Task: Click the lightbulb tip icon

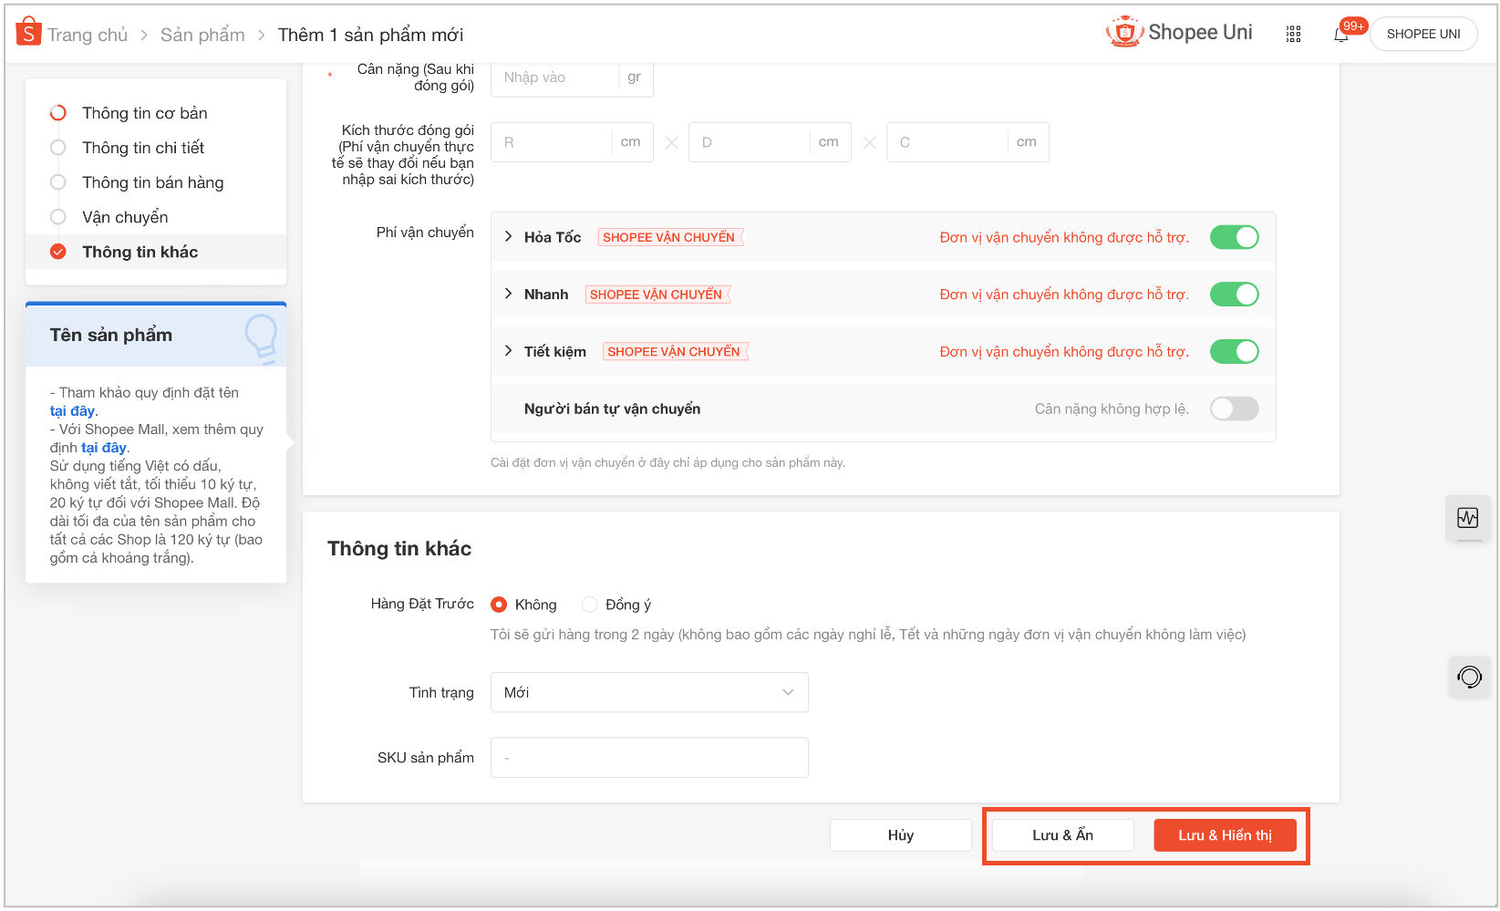Action: coord(261,337)
